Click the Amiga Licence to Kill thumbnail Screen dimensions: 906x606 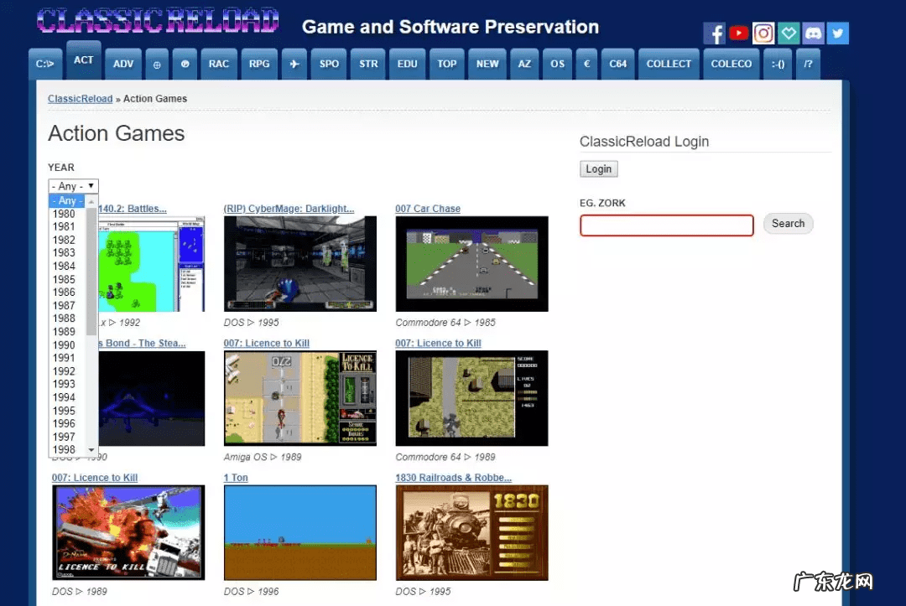coord(299,398)
